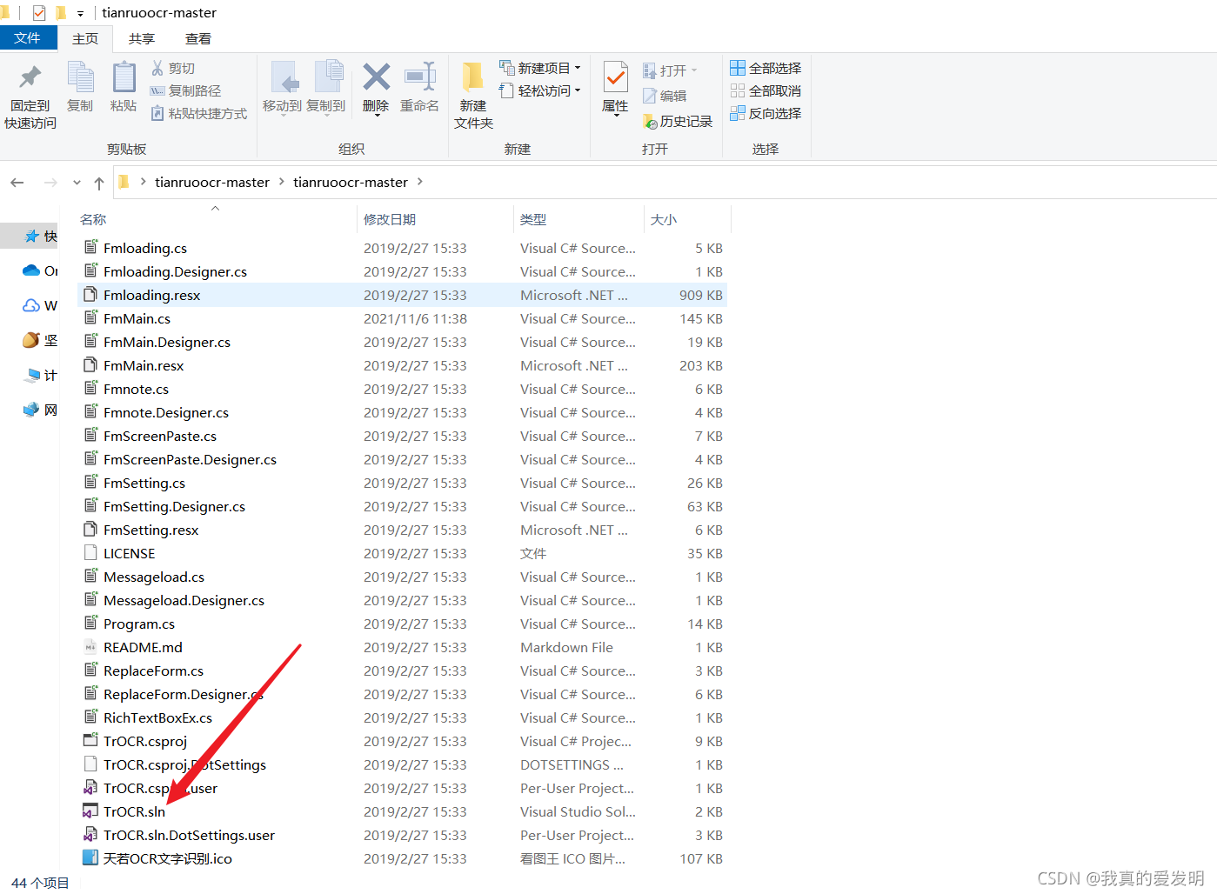1217x894 pixels.
Task: Select the LICENSE file
Action: tap(130, 553)
